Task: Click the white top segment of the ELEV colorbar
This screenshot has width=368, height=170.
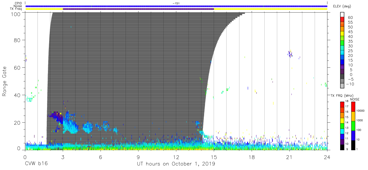Action: (342, 15)
